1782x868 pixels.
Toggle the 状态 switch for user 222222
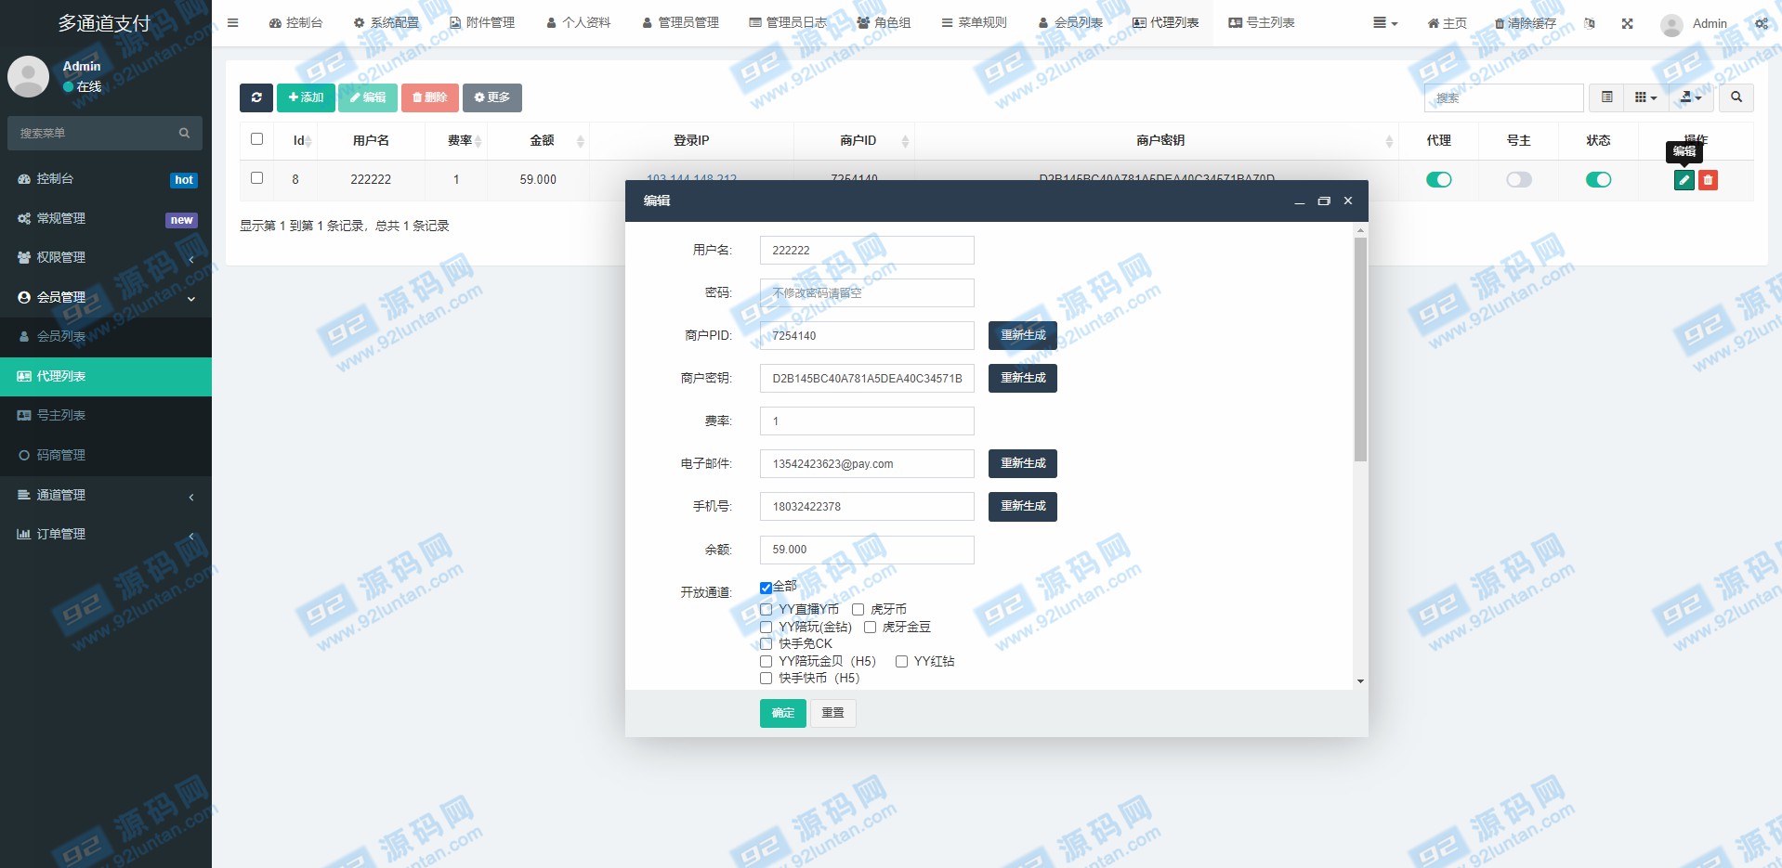coord(1598,180)
